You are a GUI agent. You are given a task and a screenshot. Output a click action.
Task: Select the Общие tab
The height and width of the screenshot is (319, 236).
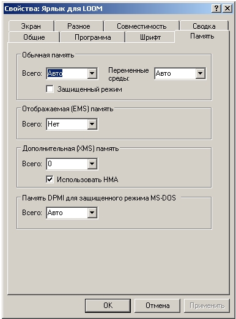[34, 37]
